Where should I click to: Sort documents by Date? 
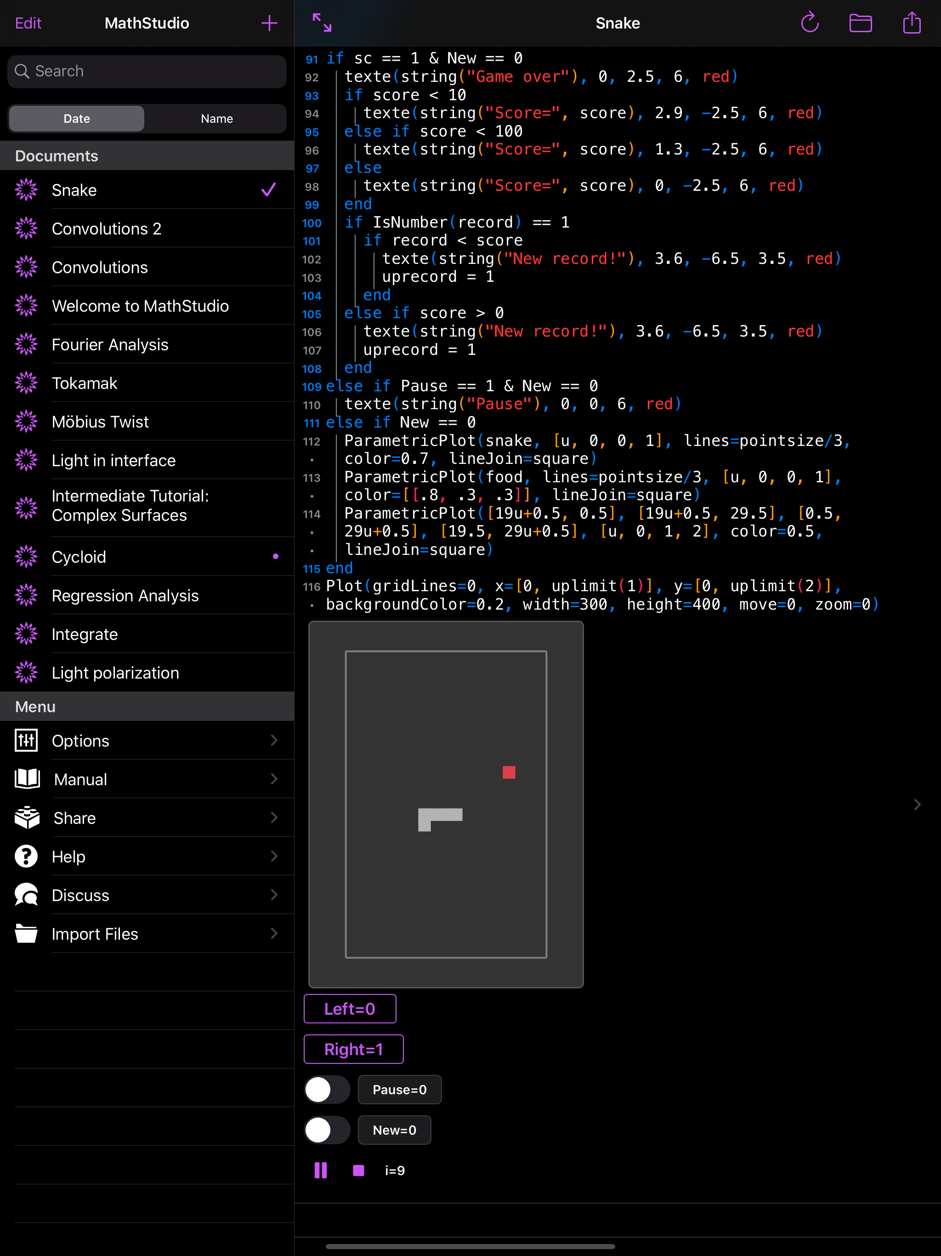tap(77, 119)
